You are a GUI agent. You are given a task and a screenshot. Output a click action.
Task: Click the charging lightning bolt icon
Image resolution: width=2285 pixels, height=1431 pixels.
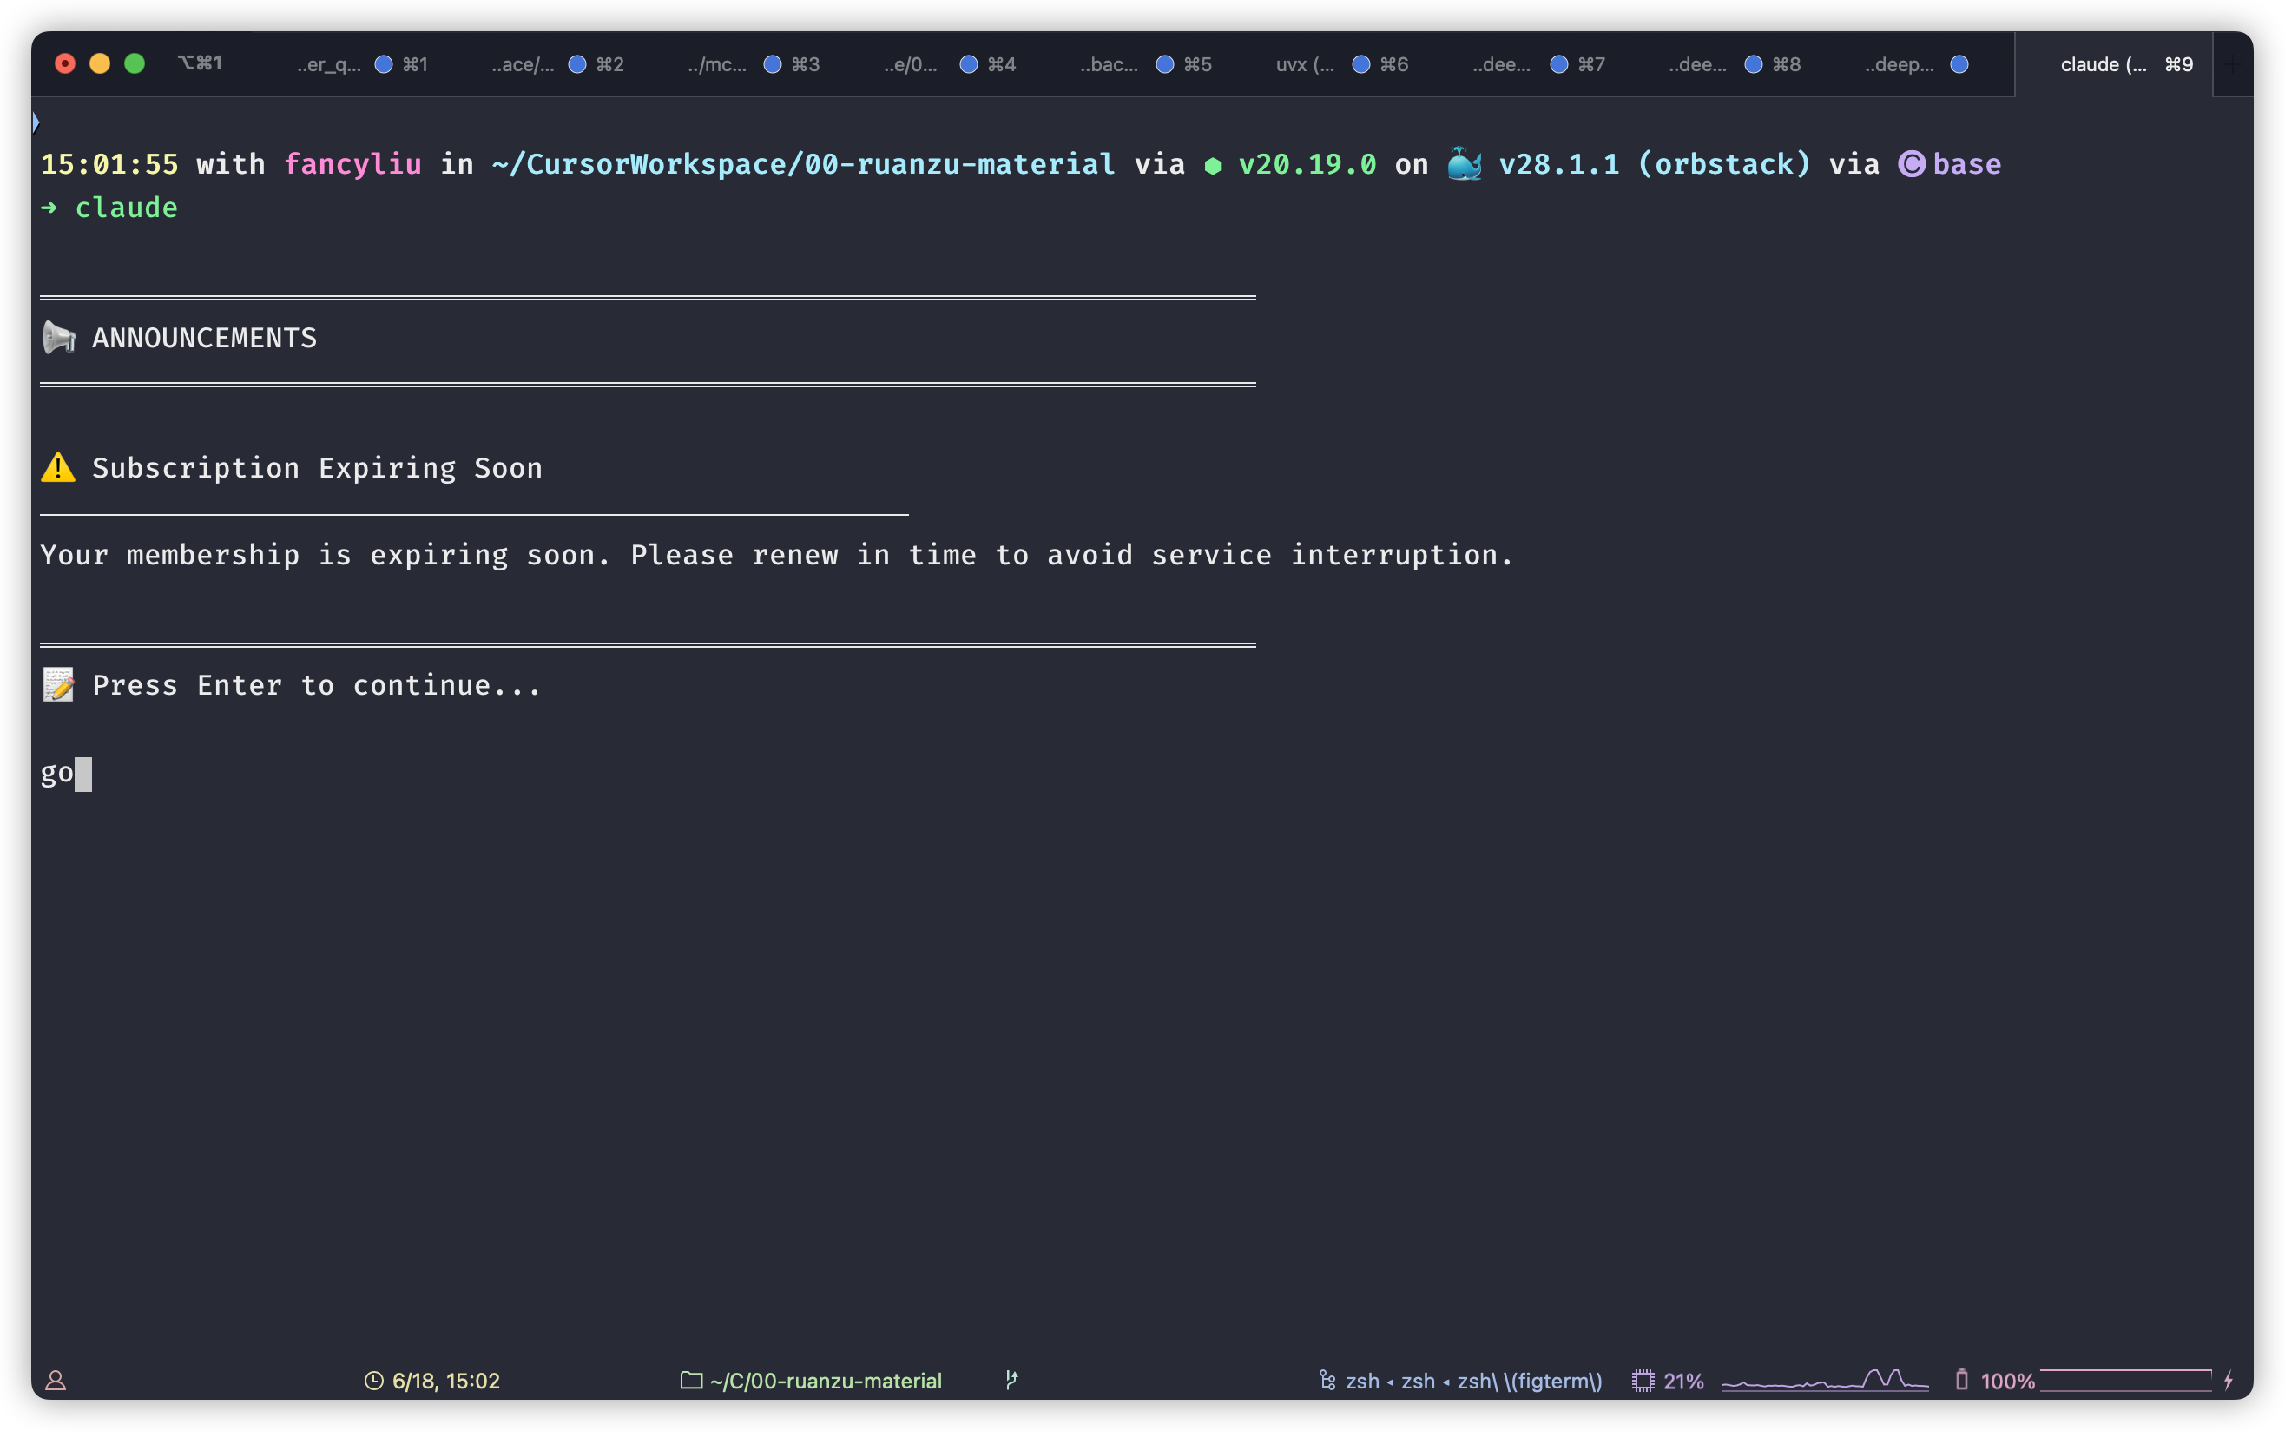2229,1380
